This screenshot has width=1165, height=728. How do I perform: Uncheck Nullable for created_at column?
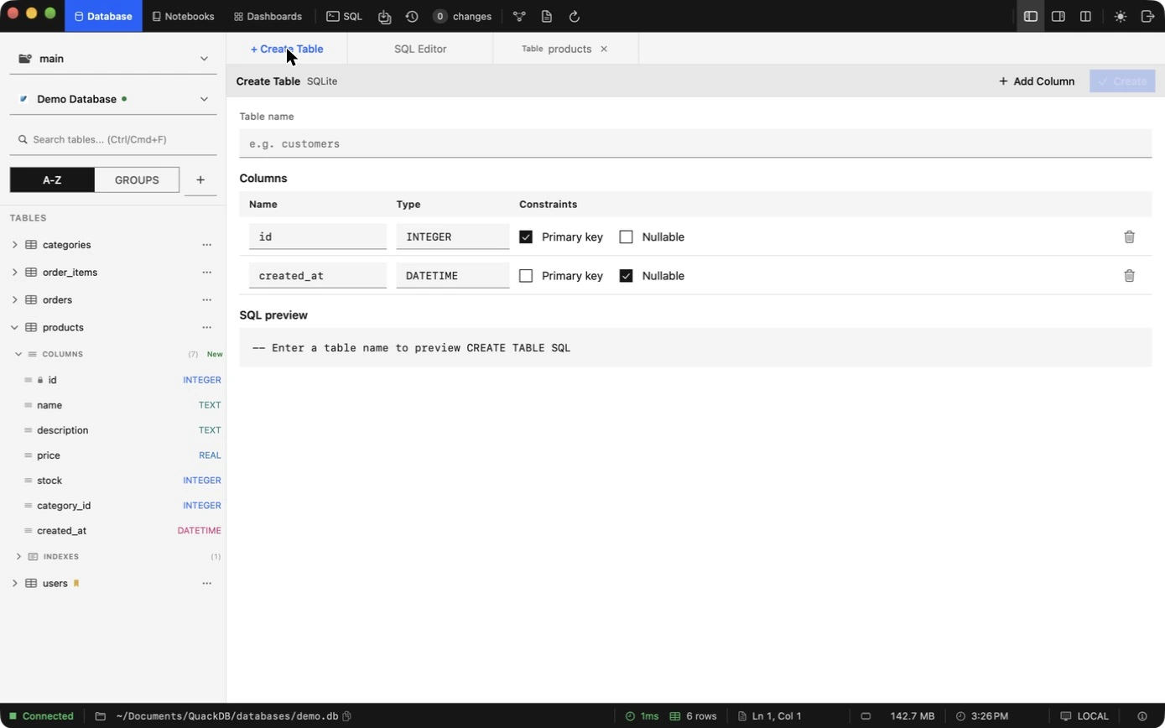626,275
